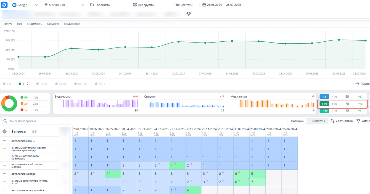Expand the Москва / ru region dropdown
The image size is (370, 194).
64,5
